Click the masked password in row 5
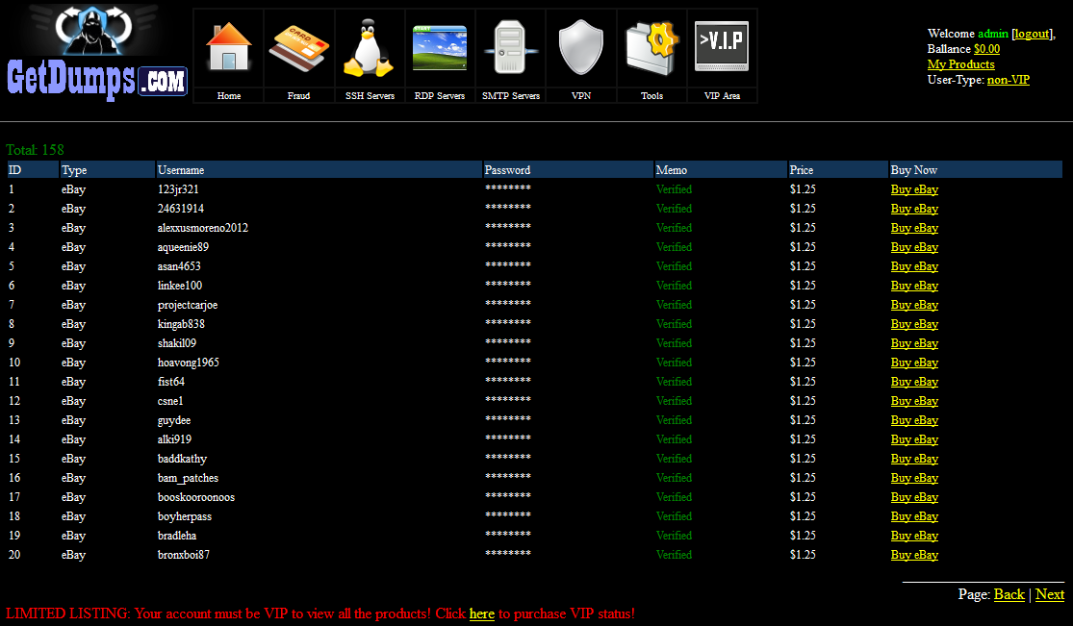The width and height of the screenshot is (1073, 626). 508,264
